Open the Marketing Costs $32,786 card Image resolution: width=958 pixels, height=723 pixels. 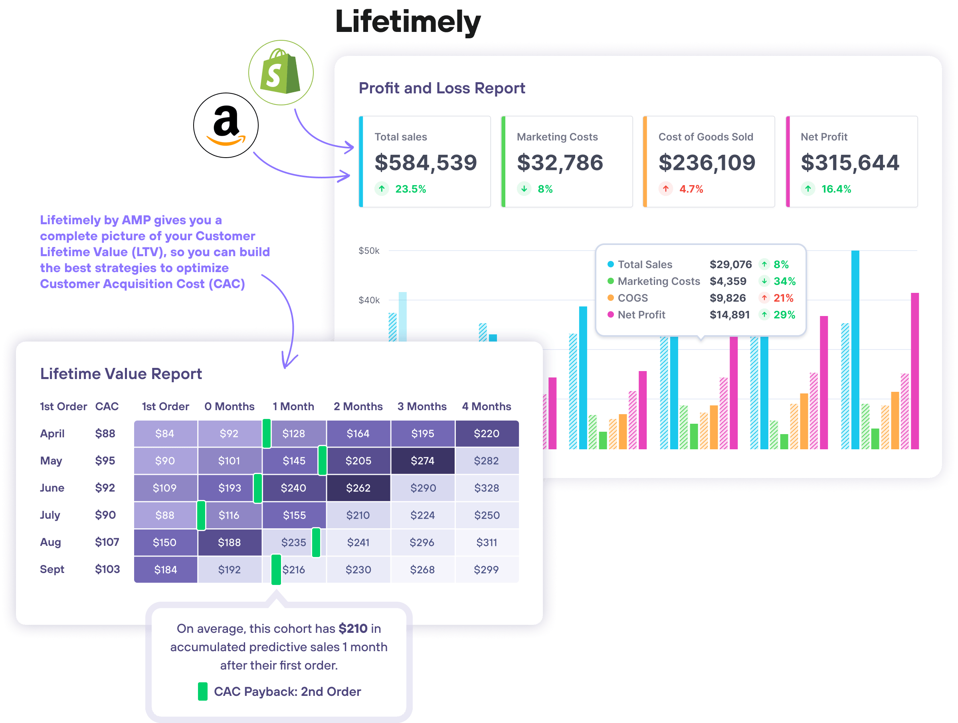coord(567,162)
